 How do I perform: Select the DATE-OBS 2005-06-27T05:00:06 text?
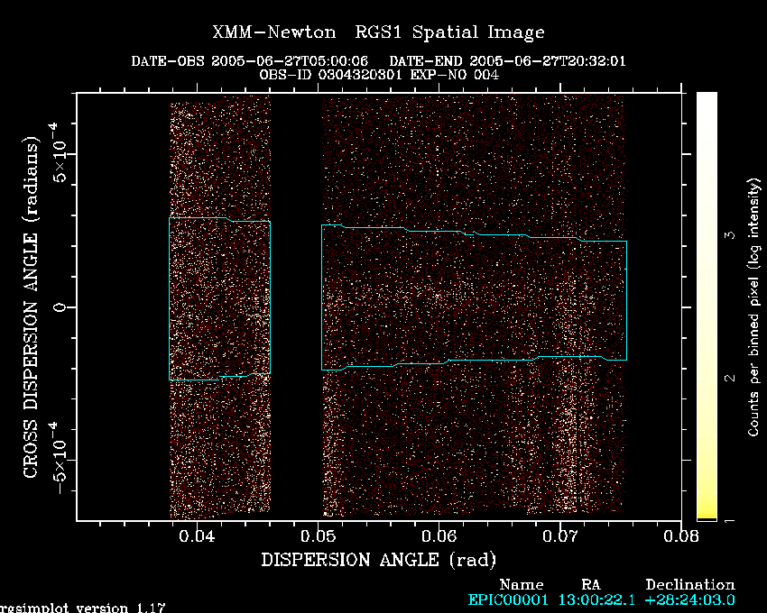[x=249, y=61]
